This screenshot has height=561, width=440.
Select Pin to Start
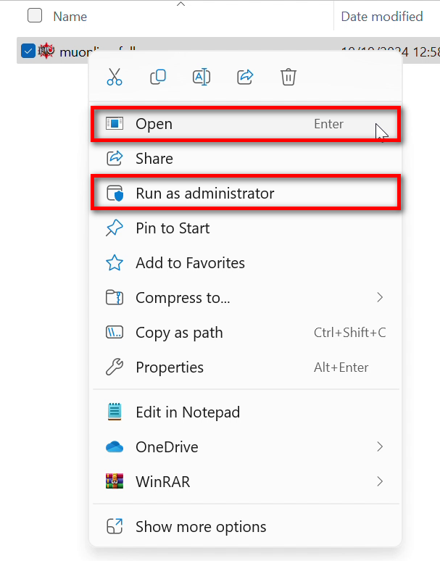[173, 228]
